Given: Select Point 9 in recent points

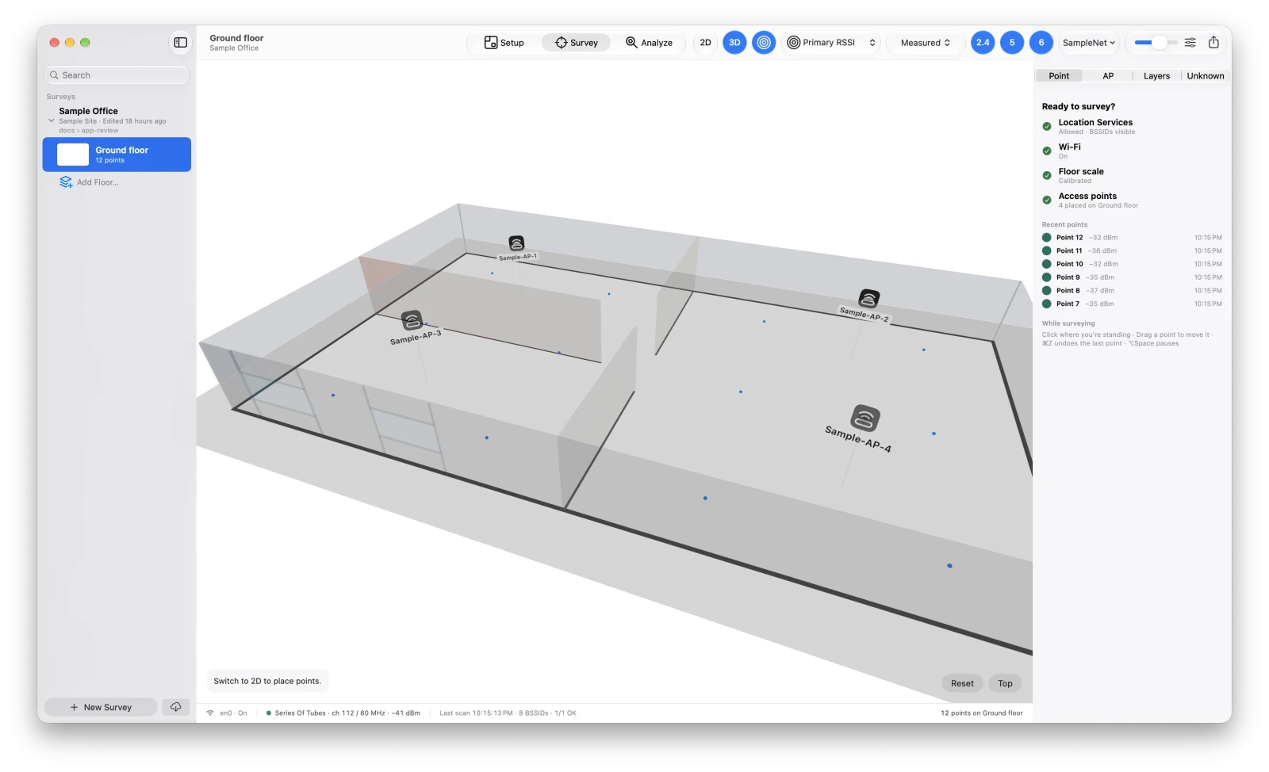Looking at the screenshot, I should tap(1132, 277).
